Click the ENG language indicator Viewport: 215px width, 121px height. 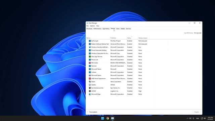coord(198,118)
